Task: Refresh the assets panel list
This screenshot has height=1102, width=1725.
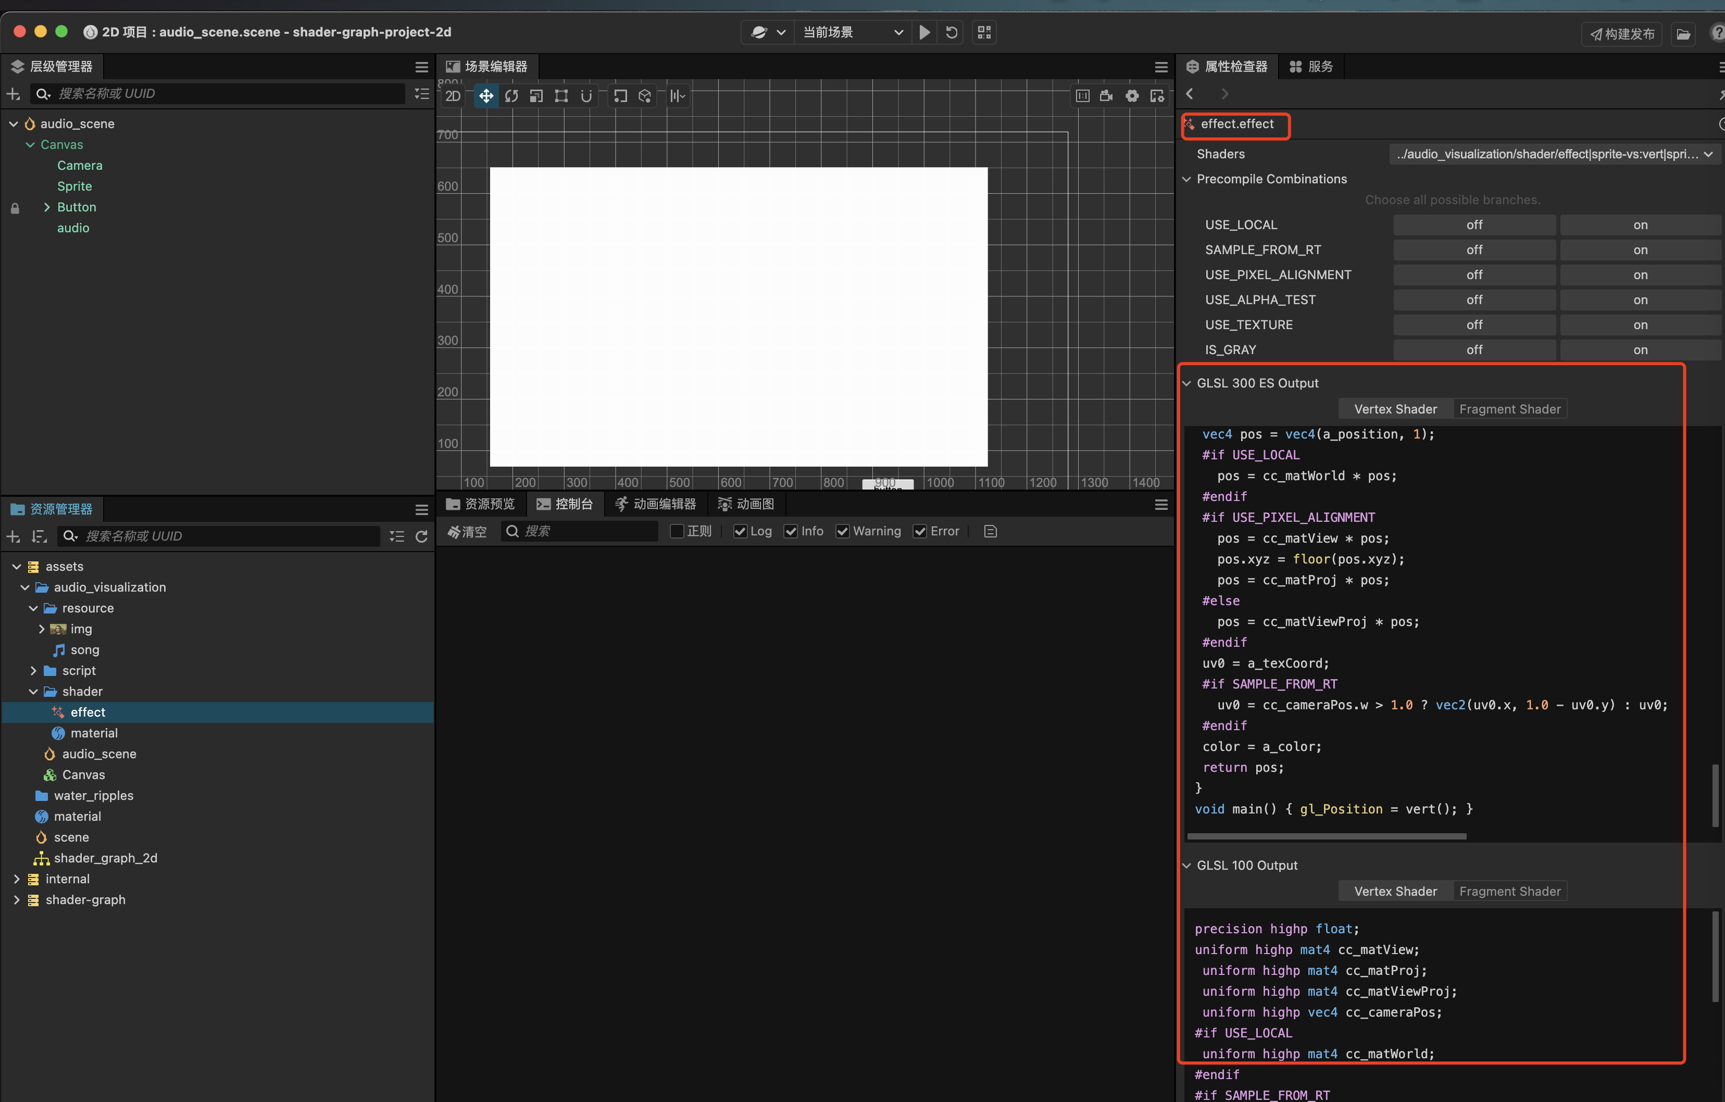Action: click(421, 536)
